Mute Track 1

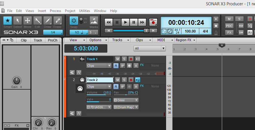118,59
